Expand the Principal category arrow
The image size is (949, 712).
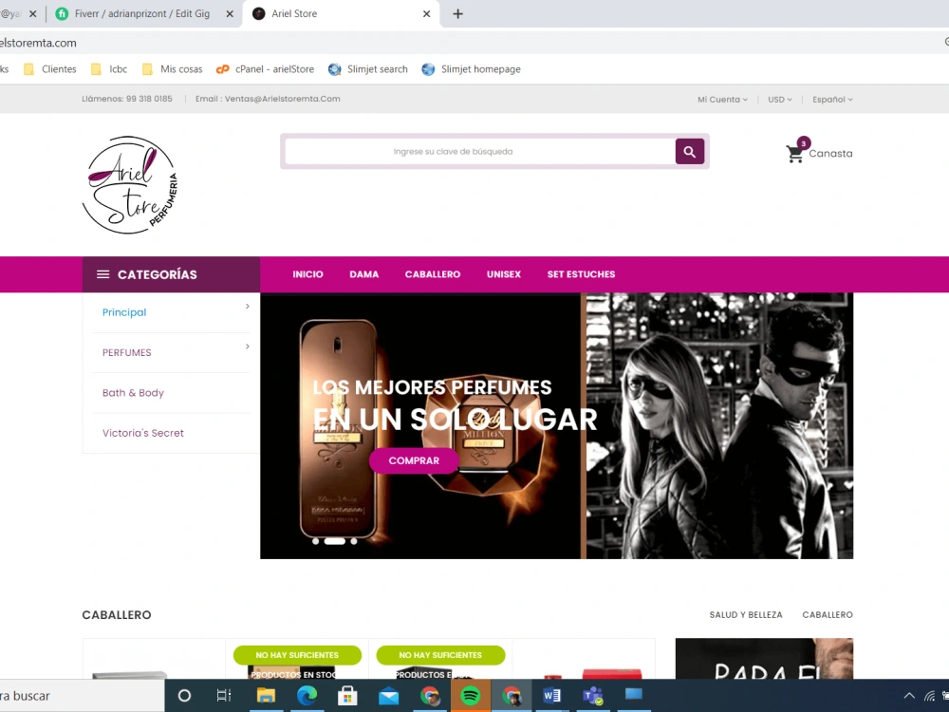click(247, 307)
